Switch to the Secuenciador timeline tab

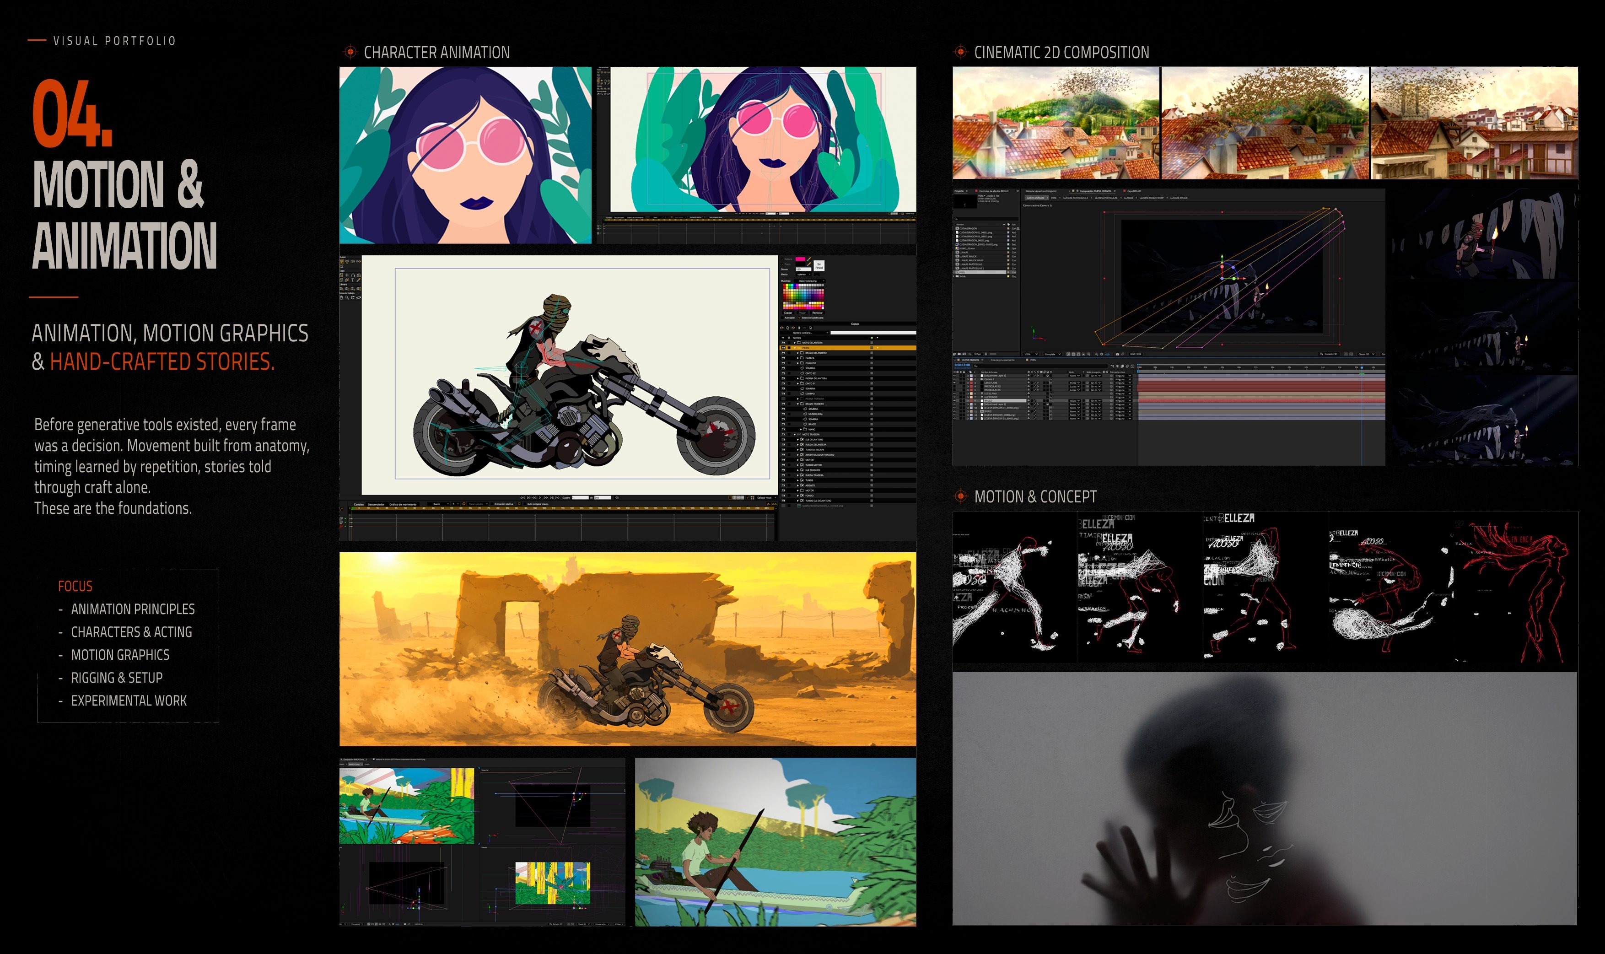[375, 505]
